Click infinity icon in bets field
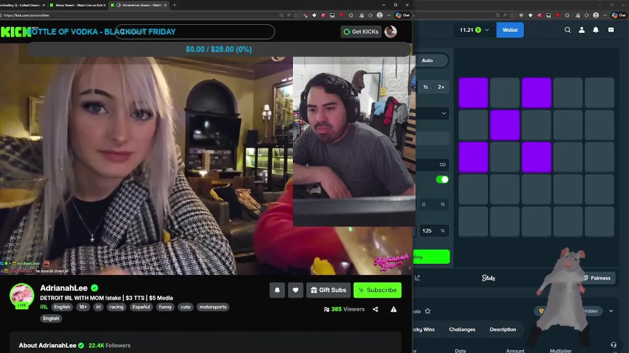629x353 pixels. (x=442, y=165)
